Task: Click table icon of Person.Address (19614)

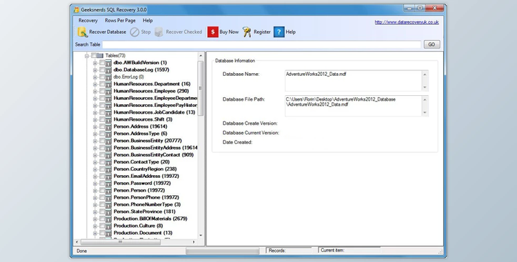Action: click(x=108, y=126)
